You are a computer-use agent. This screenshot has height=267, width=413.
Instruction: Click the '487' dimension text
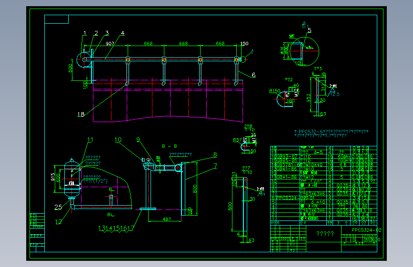coord(166,219)
